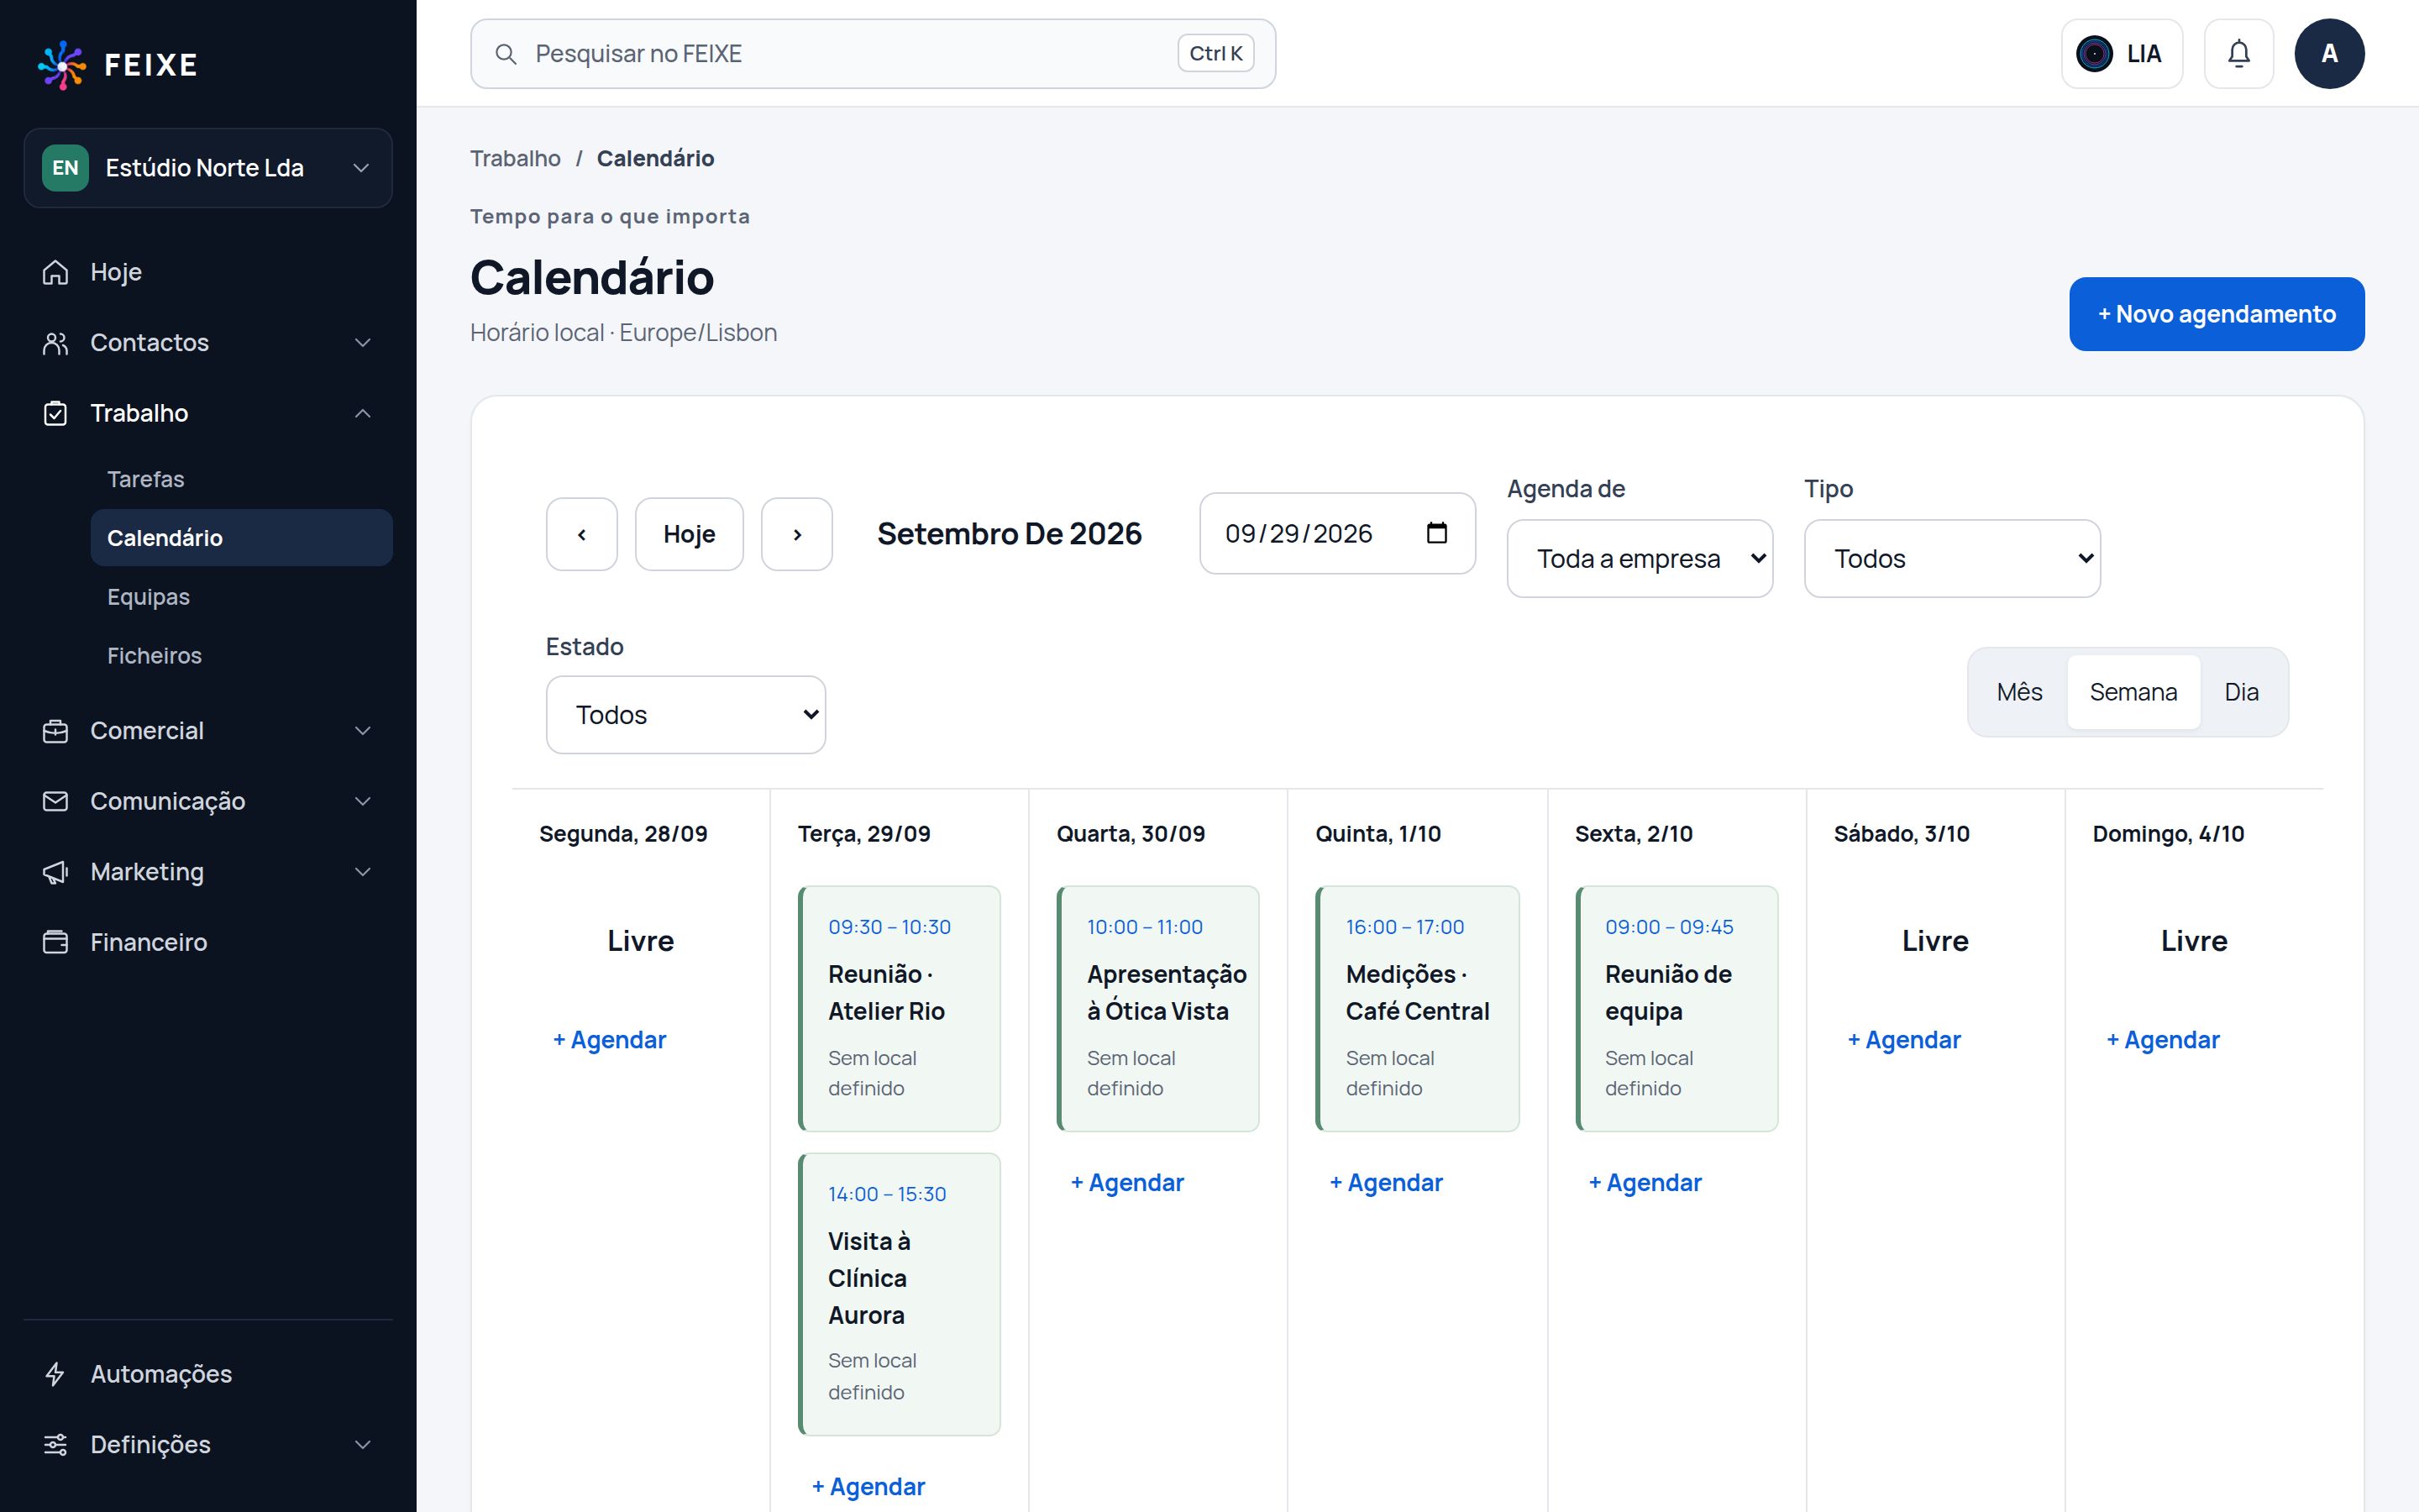Open the Agenda de dropdown

1640,558
